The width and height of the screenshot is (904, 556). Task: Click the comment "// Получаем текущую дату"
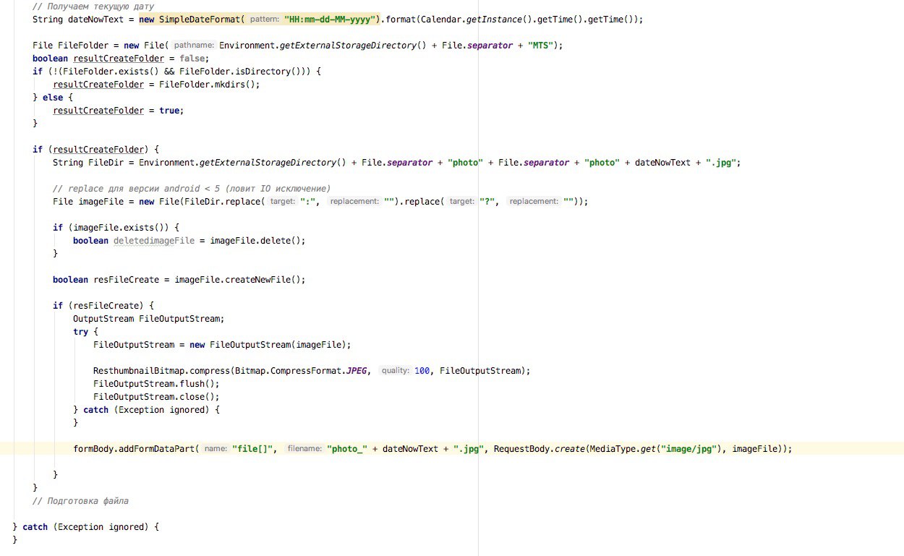coord(93,7)
